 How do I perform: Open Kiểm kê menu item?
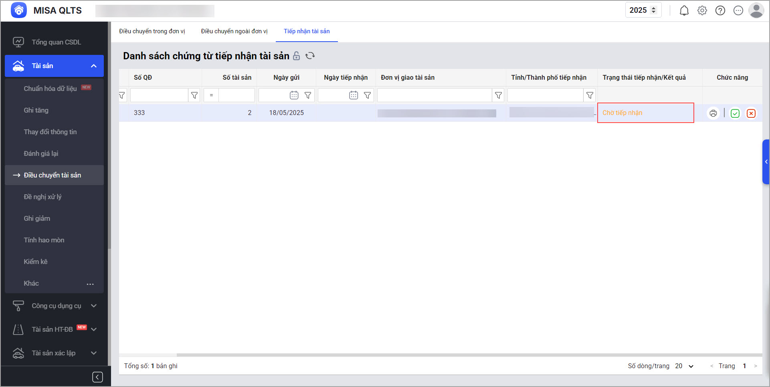pyautogui.click(x=54, y=262)
